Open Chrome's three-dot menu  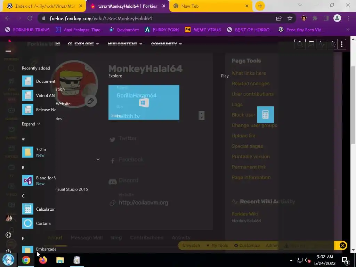348,18
